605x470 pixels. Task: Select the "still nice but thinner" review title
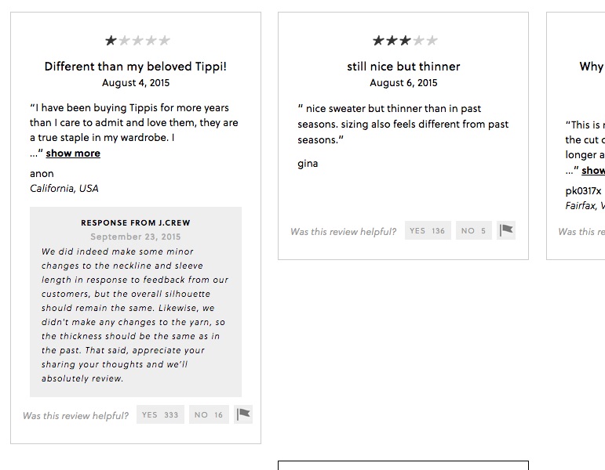tap(403, 66)
